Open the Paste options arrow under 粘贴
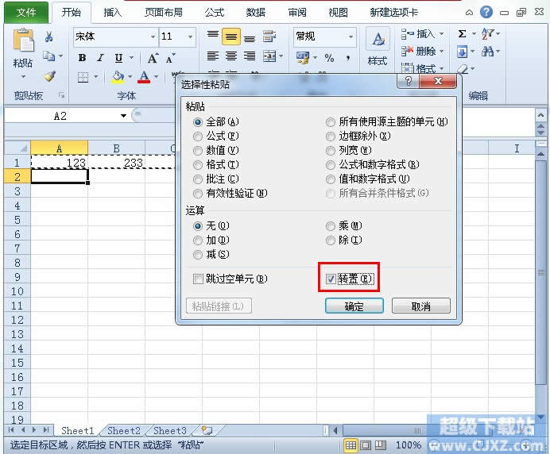This screenshot has width=550, height=454. click(23, 77)
